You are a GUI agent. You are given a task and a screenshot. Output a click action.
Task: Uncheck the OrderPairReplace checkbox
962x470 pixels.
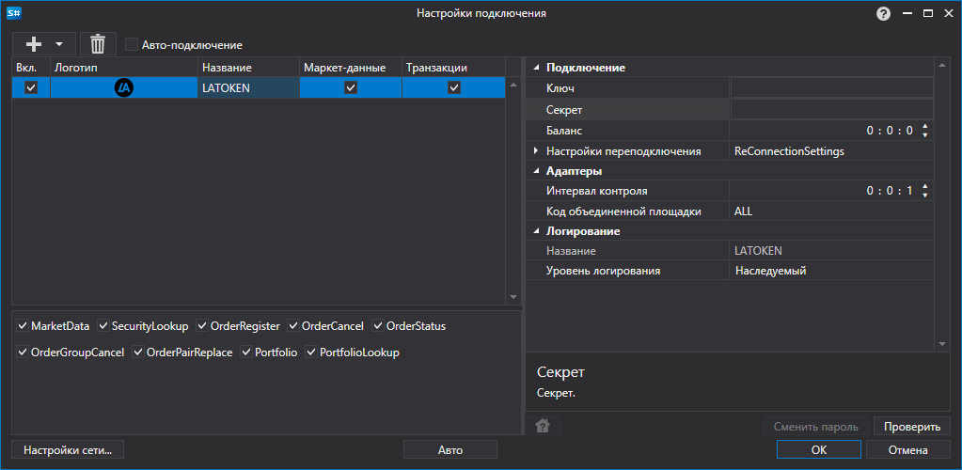[138, 352]
